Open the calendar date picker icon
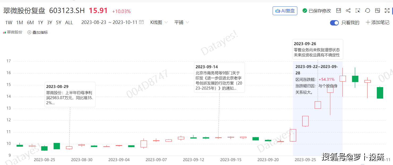The width and height of the screenshot is (393, 165). 141,22
